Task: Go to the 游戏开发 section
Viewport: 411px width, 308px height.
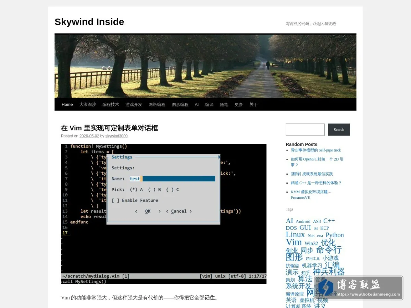Action: [134, 104]
